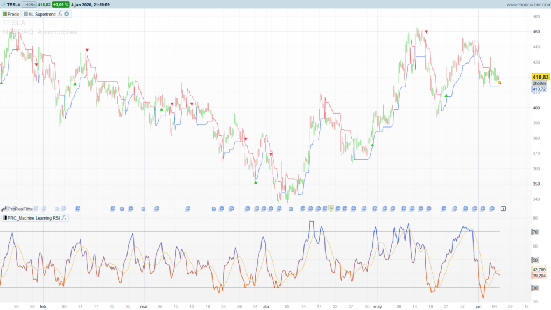The height and width of the screenshot is (310, 551).
Task: Click the 42,789 RSI value label
Action: [539, 270]
